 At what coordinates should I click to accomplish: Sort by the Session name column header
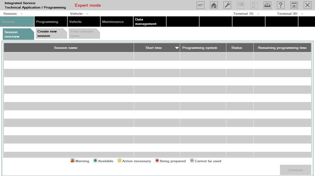[69, 48]
